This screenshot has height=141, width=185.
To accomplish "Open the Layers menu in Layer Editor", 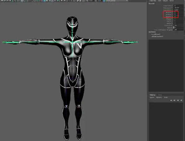I will coord(152,97).
